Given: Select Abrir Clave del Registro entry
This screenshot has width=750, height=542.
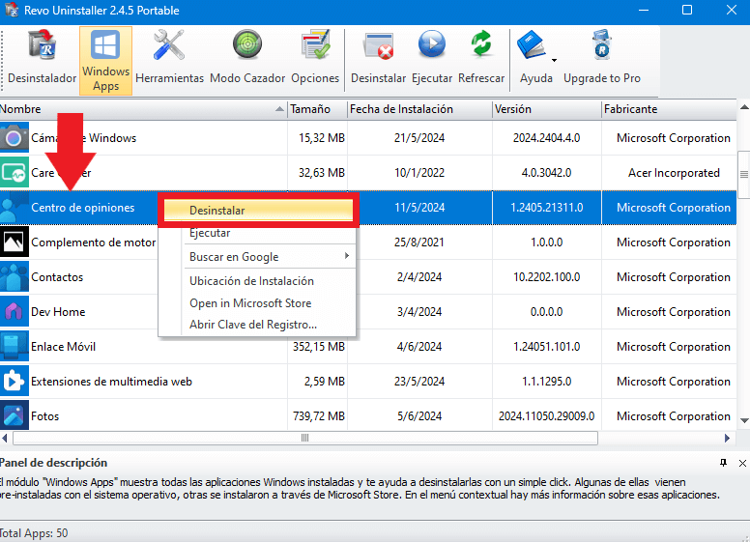Looking at the screenshot, I should pos(258,325).
